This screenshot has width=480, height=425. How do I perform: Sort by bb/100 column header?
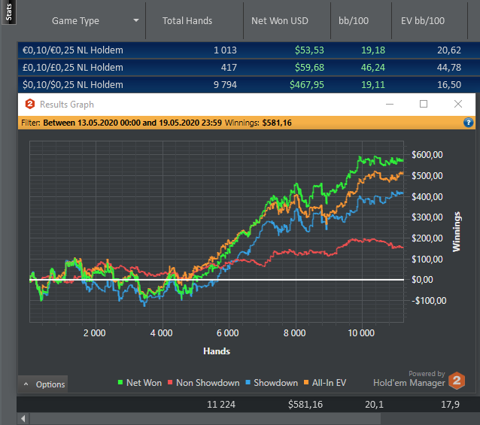pos(354,20)
